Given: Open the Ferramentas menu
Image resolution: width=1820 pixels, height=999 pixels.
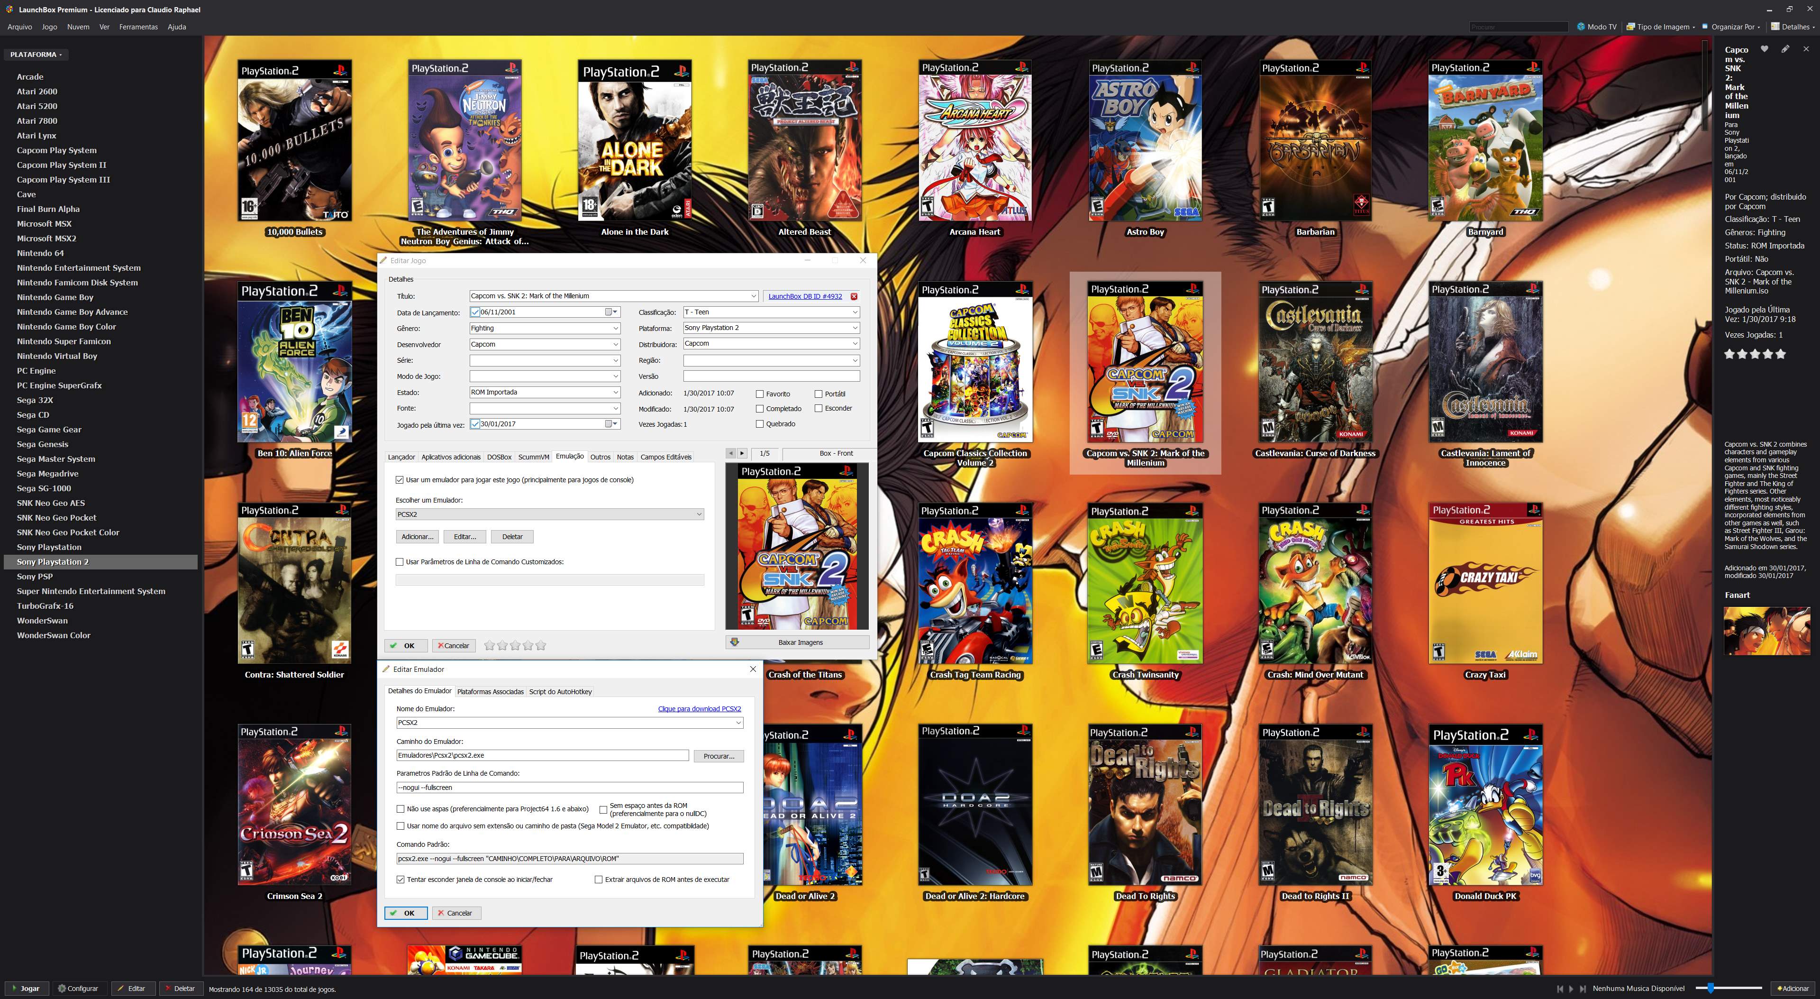Looking at the screenshot, I should [138, 27].
